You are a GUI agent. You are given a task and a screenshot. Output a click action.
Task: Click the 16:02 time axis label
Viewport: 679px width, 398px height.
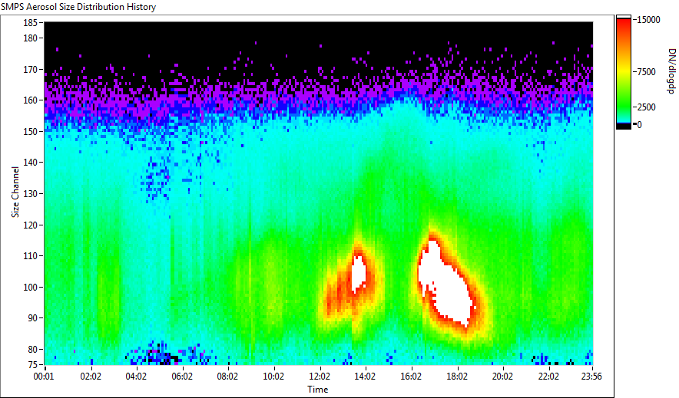coord(411,377)
